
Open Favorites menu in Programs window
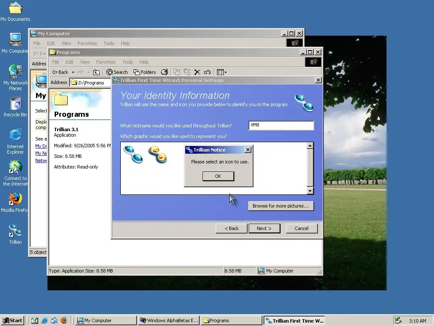click(106, 62)
